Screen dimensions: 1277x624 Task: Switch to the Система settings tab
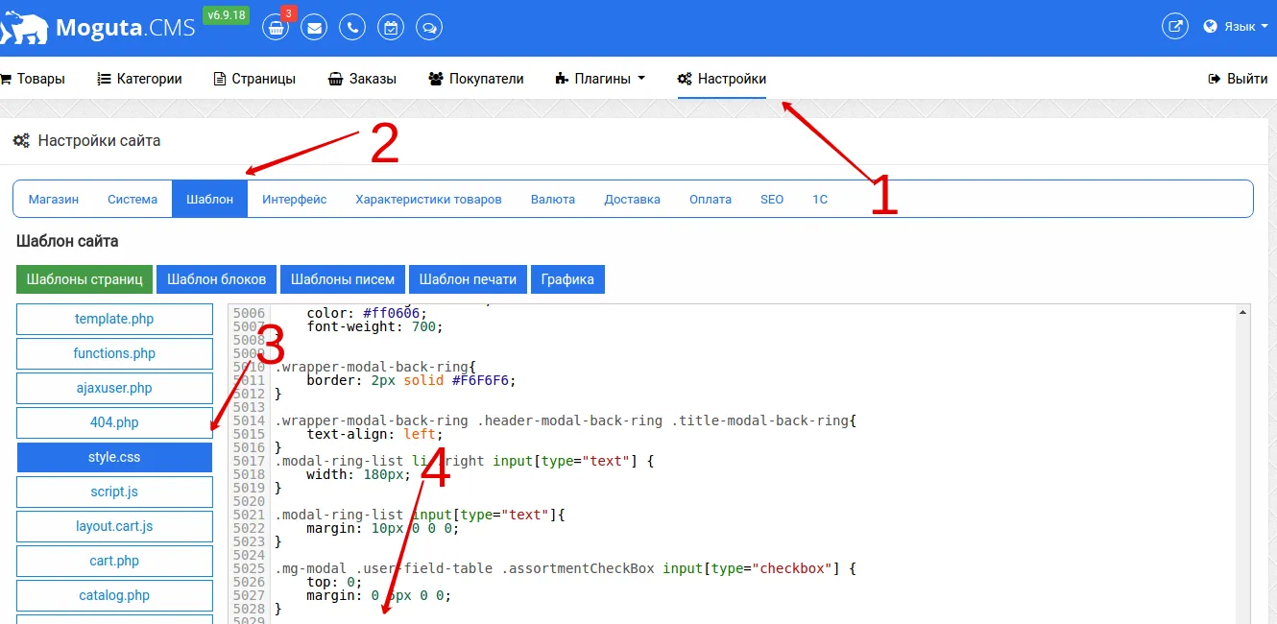[133, 200]
